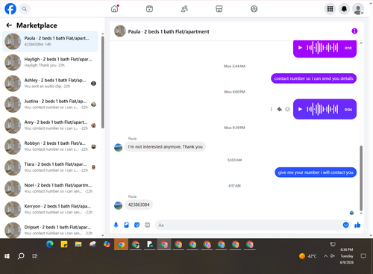Click Paula's avatar beside 423863084 message
This screenshot has width=373, height=274.
pyautogui.click(x=118, y=205)
